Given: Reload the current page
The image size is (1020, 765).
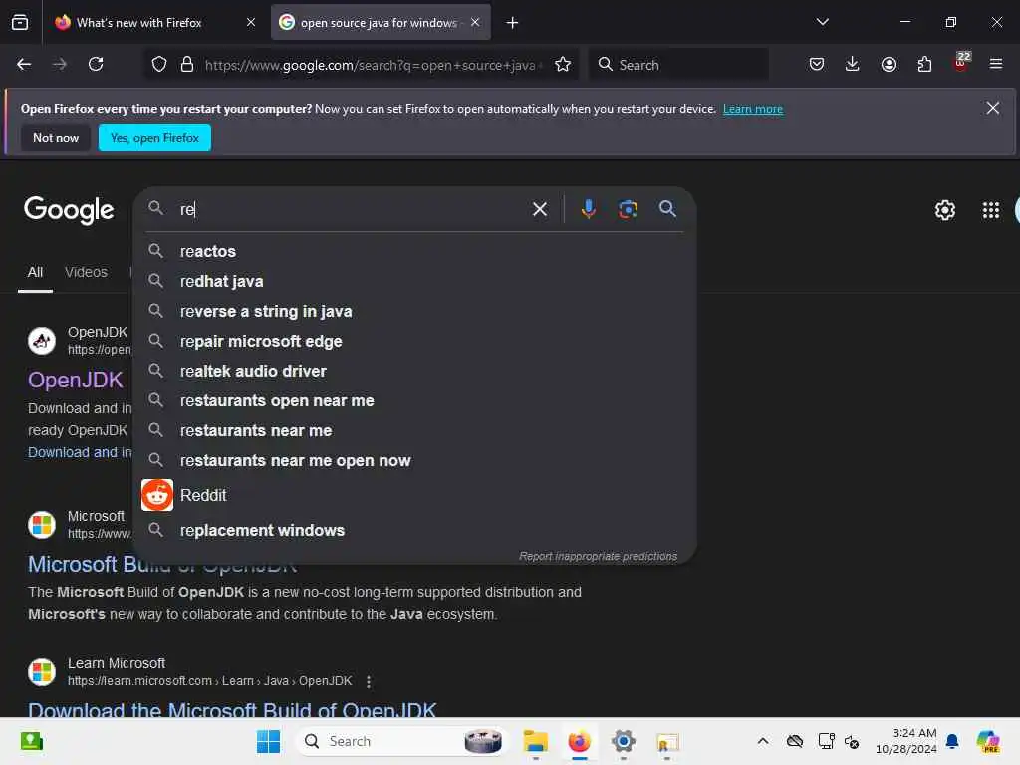Looking at the screenshot, I should (x=96, y=65).
